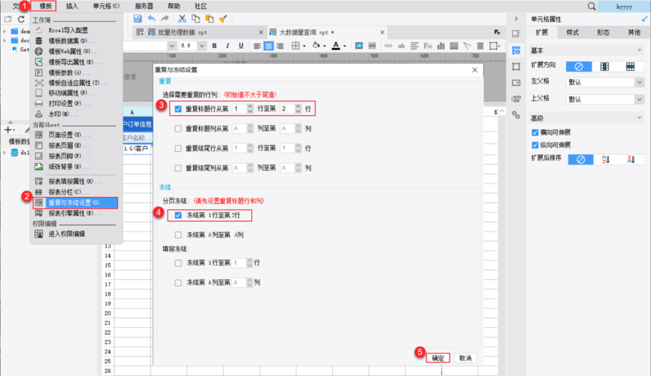Switch to 样式 tab in cell properties
Image resolution: width=651 pixels, height=376 pixels.
(573, 32)
